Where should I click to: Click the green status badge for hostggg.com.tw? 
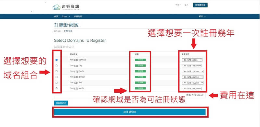click(140, 60)
